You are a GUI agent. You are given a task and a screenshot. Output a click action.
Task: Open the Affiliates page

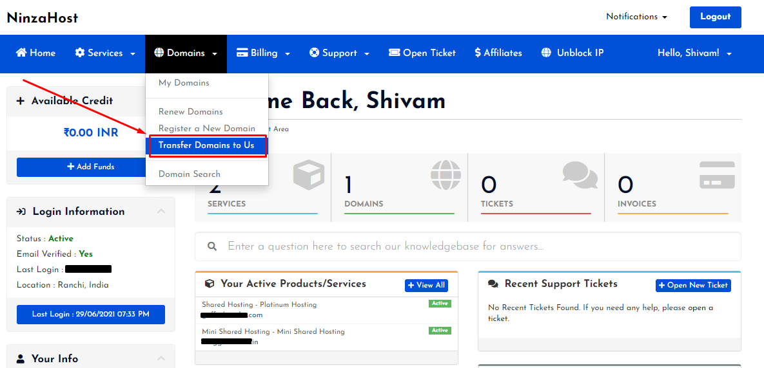point(498,53)
